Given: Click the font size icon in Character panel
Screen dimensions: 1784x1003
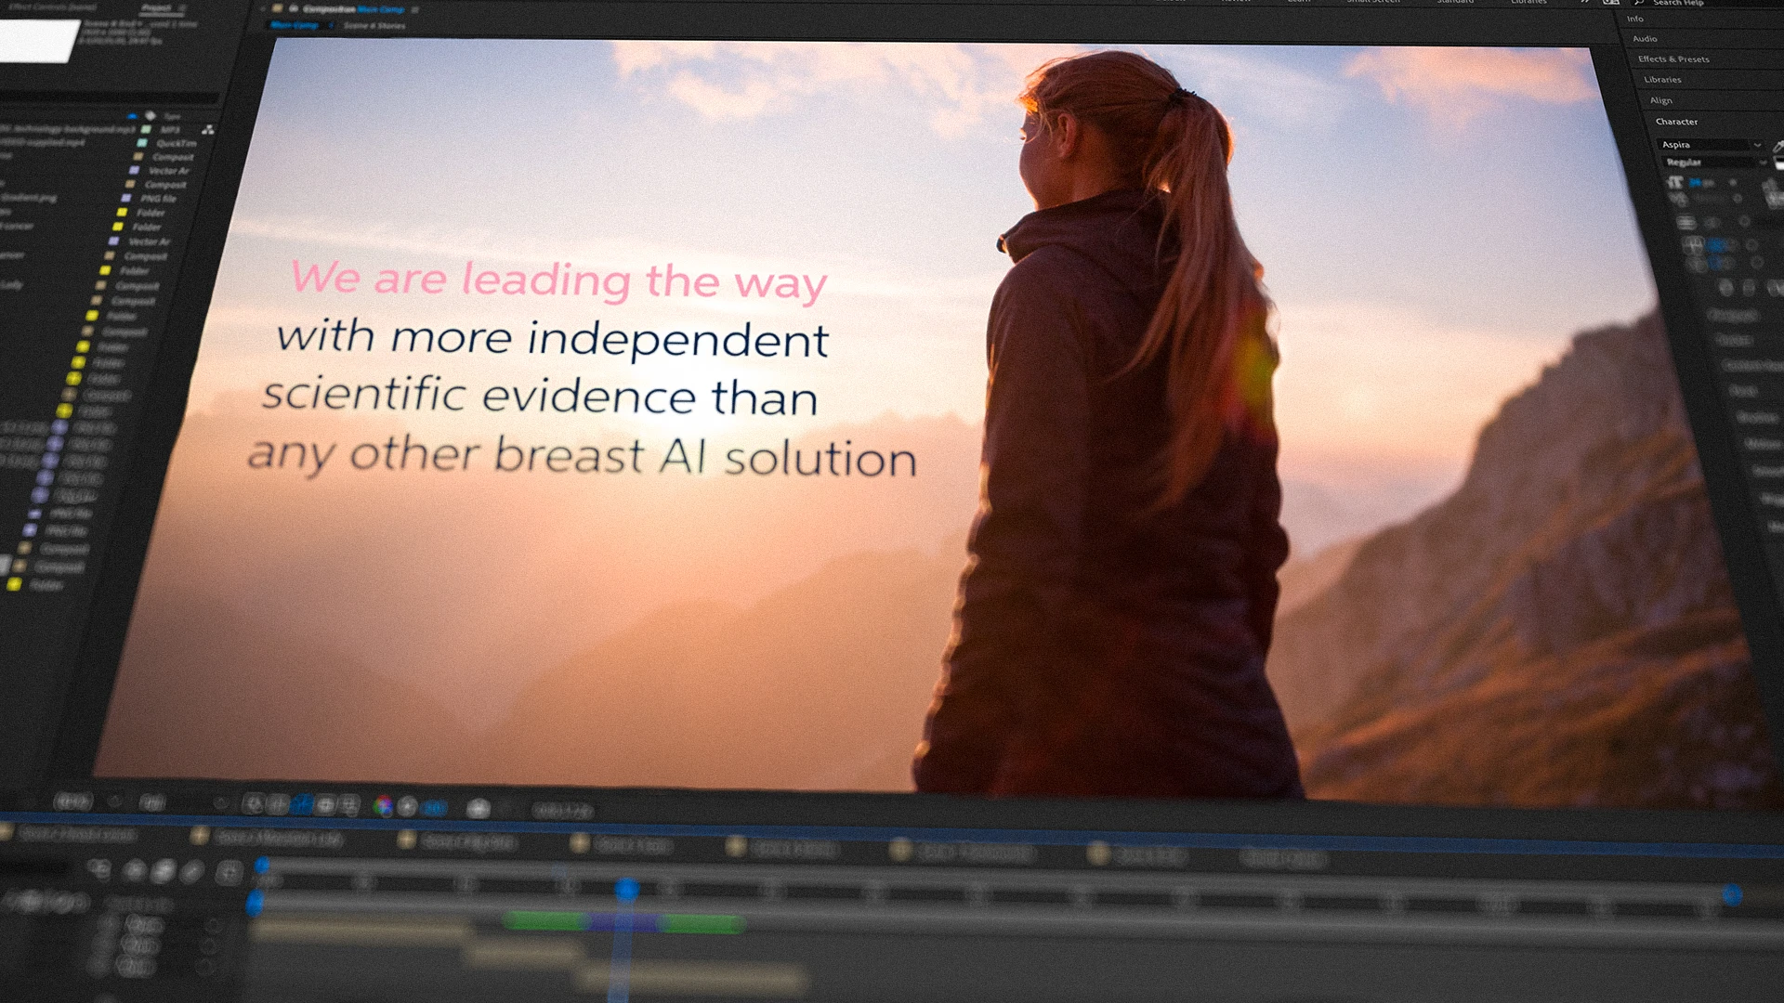Looking at the screenshot, I should tap(1674, 182).
